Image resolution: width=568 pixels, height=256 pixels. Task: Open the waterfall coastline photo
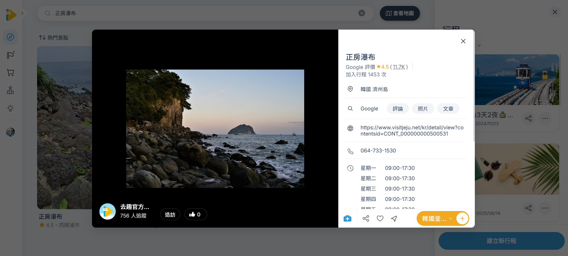[x=215, y=129]
